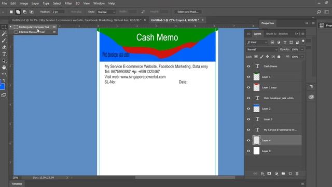332x187 pixels.
Task: Open the search icon in options bar
Action: pyautogui.click(x=319, y=12)
